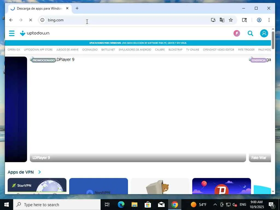Open UPTODOWN APP STORE link
Viewport: 280px width, 210px height.
click(38, 50)
